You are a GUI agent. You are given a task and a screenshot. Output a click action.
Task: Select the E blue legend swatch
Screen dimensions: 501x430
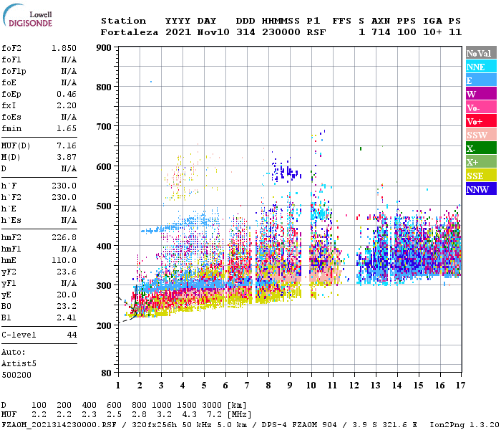(x=481, y=80)
